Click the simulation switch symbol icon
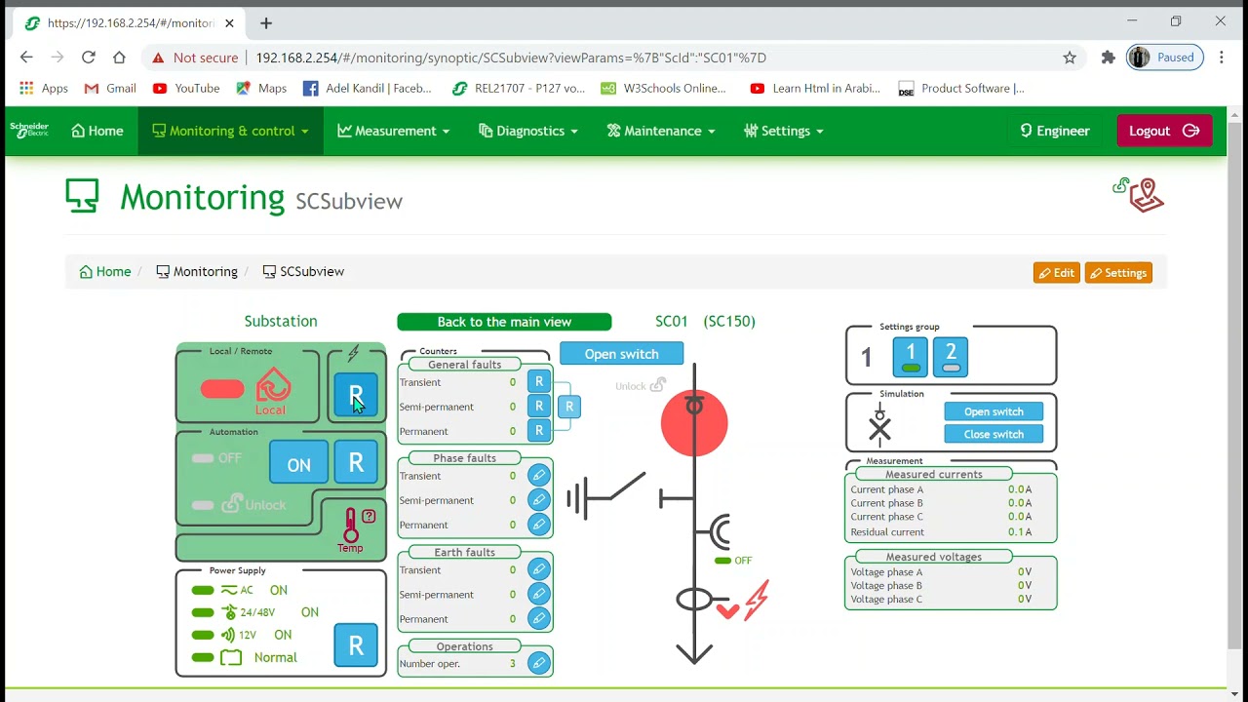The image size is (1248, 702). pyautogui.click(x=879, y=423)
